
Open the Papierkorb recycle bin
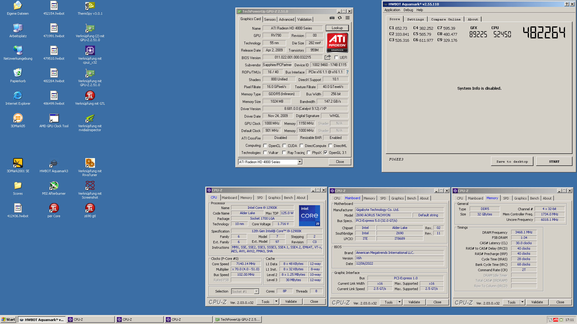pos(18,73)
